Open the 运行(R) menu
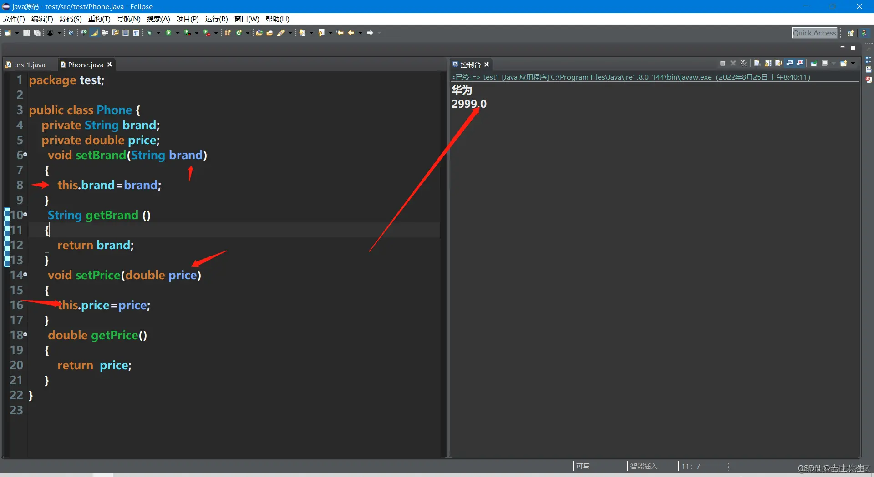The width and height of the screenshot is (874, 477). (x=216, y=19)
